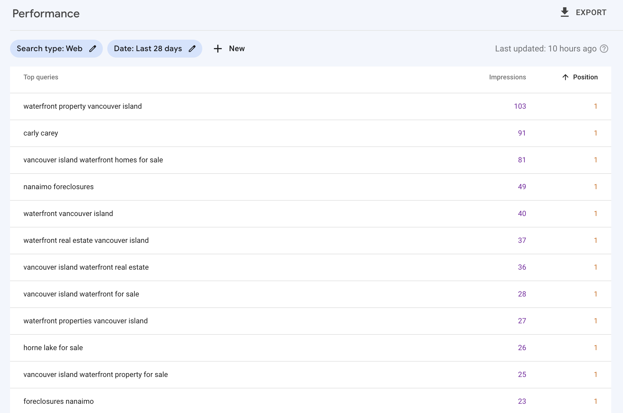The width and height of the screenshot is (623, 413).
Task: Click the Position sort arrow icon
Action: click(x=565, y=77)
